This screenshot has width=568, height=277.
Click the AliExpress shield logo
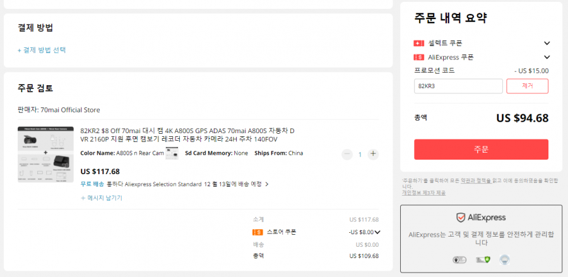pyautogui.click(x=461, y=218)
